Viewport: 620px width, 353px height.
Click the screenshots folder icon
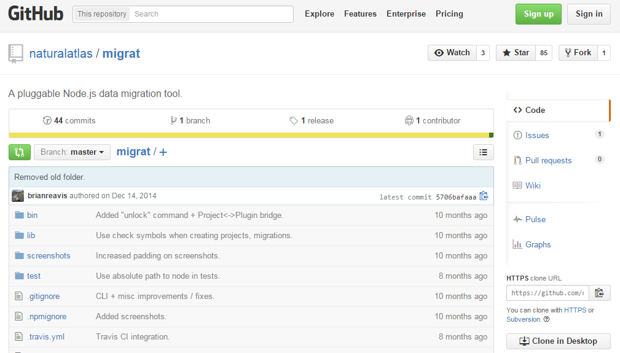click(x=20, y=255)
